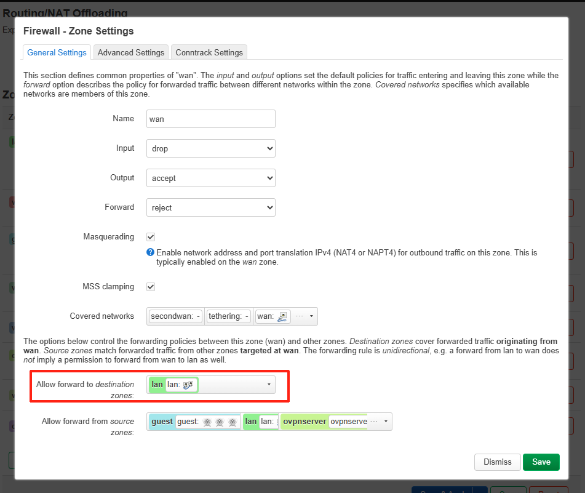Click the wan network interface icon
585x493 pixels.
pyautogui.click(x=282, y=316)
